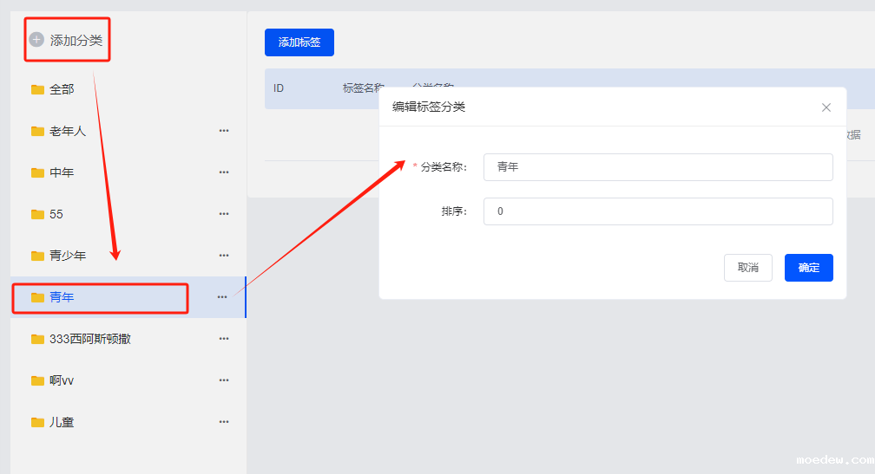Click the ellipsis icon beside 青少年
The width and height of the screenshot is (875, 474).
coord(224,256)
